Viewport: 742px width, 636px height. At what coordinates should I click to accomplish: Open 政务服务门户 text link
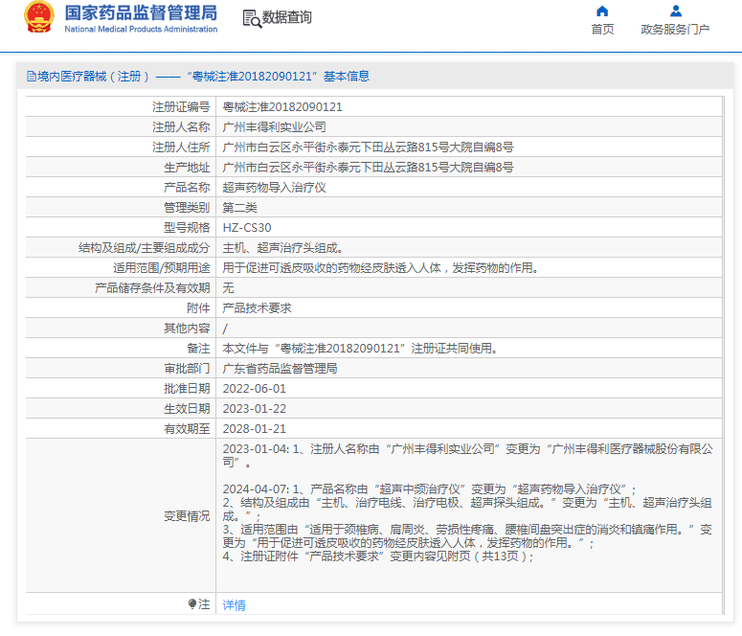[675, 30]
